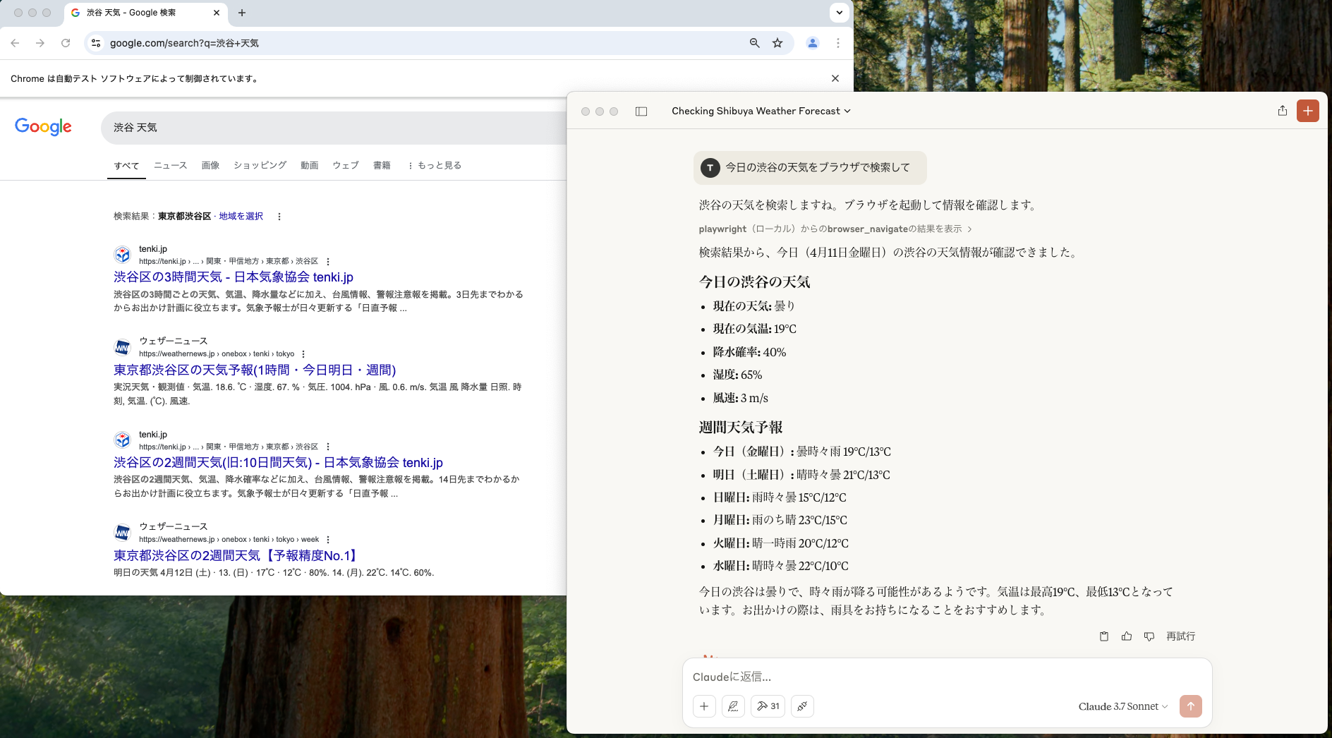Image resolution: width=1332 pixels, height=738 pixels.
Task: Click 再試行 to retry Claude's response
Action: click(x=1182, y=636)
